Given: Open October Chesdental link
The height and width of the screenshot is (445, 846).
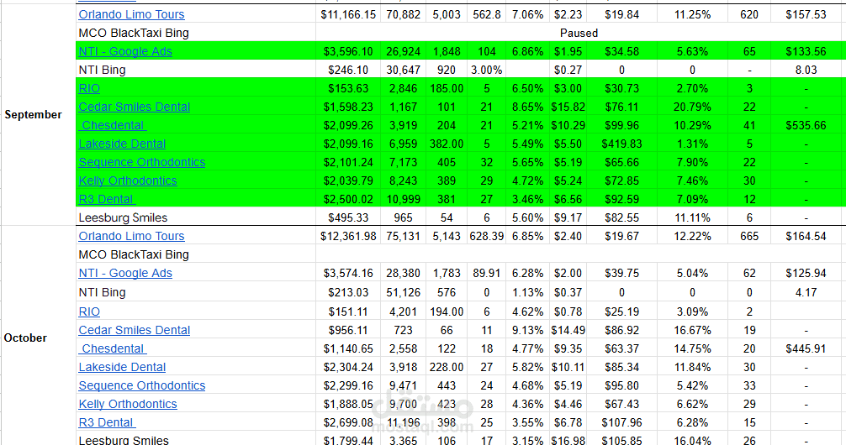Looking at the screenshot, I should 113,348.
